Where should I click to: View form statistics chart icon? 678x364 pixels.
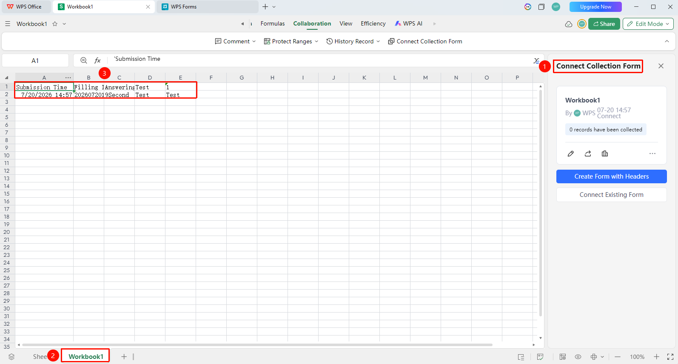605,154
